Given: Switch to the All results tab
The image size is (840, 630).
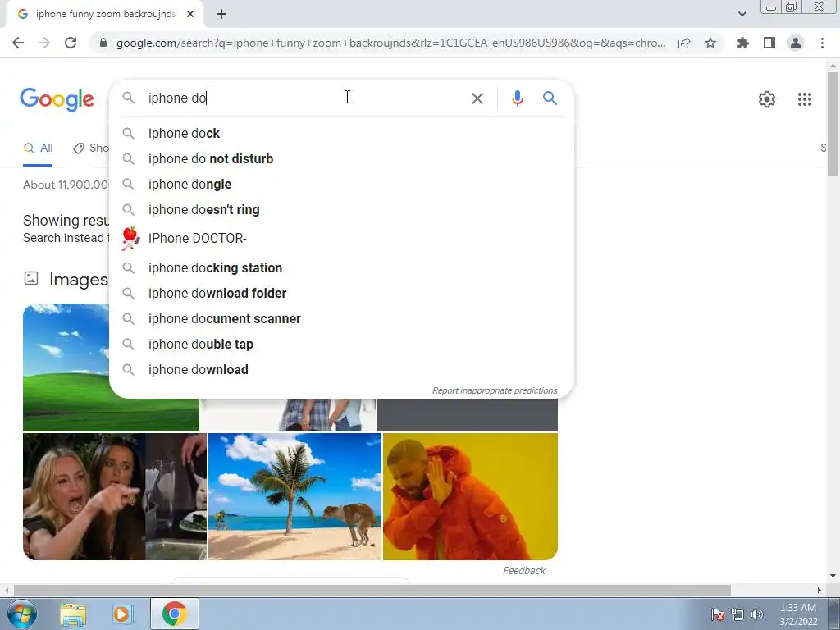Looking at the screenshot, I should pyautogui.click(x=38, y=148).
